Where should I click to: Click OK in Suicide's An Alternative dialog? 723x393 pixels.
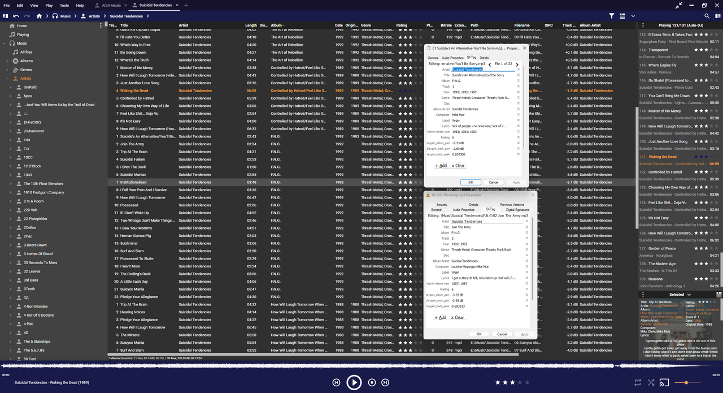(471, 182)
